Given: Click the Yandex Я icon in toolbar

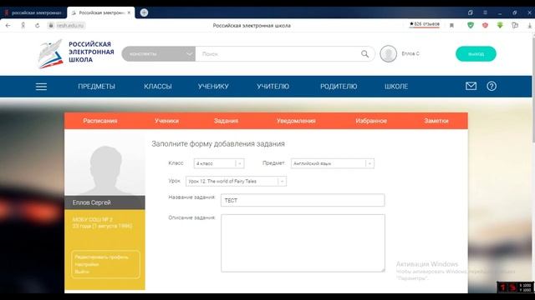Looking at the screenshot, I should pyautogui.click(x=23, y=26).
